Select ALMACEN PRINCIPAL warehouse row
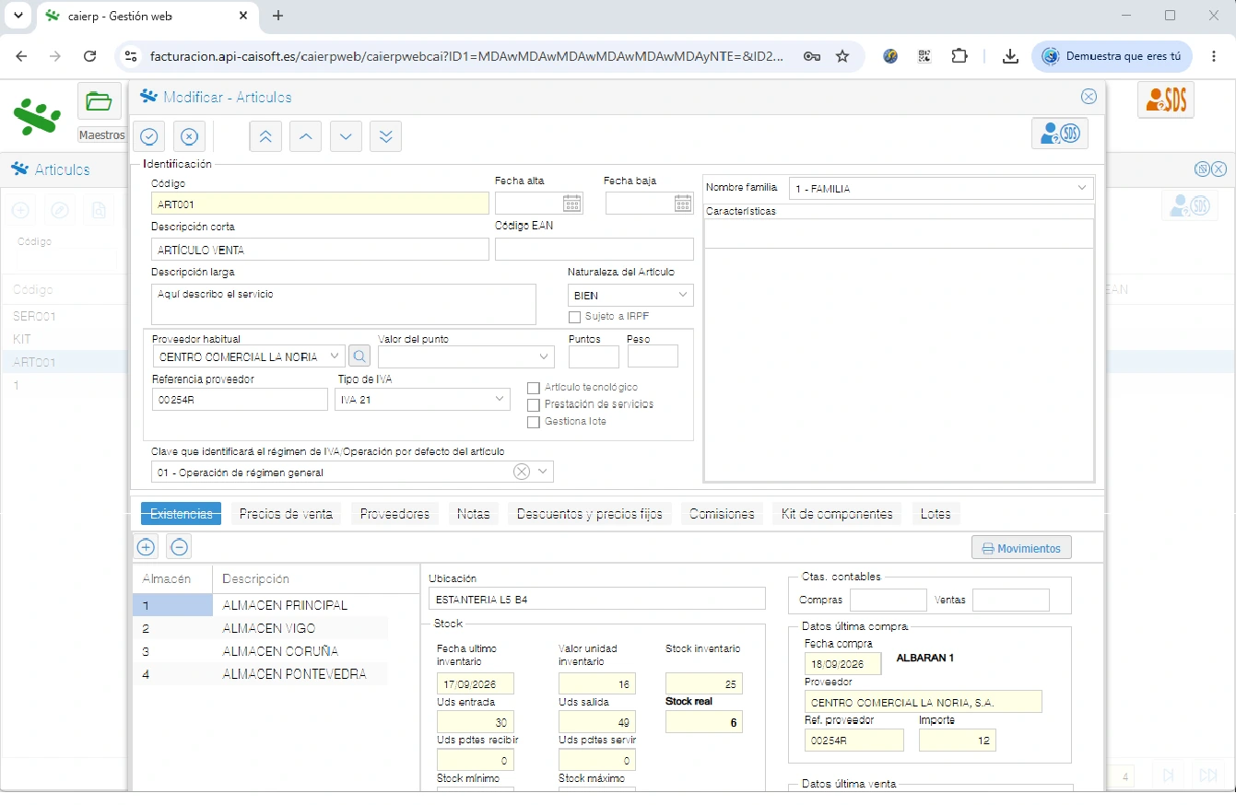Viewport: 1236px width, 805px height. click(260, 605)
